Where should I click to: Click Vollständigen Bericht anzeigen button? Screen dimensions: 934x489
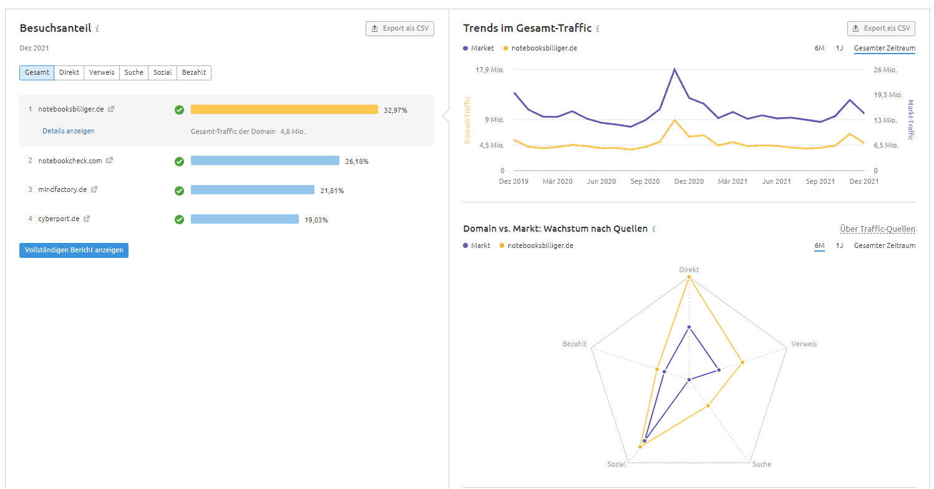pyautogui.click(x=74, y=250)
